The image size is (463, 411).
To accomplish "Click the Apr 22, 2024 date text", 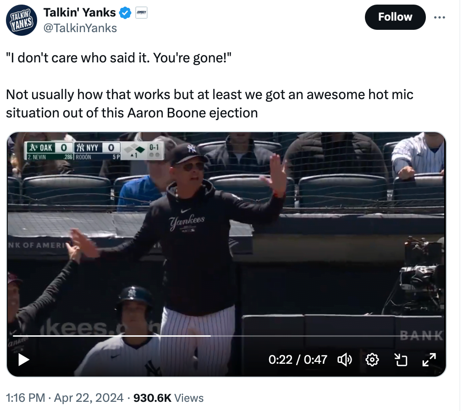I will (x=88, y=398).
